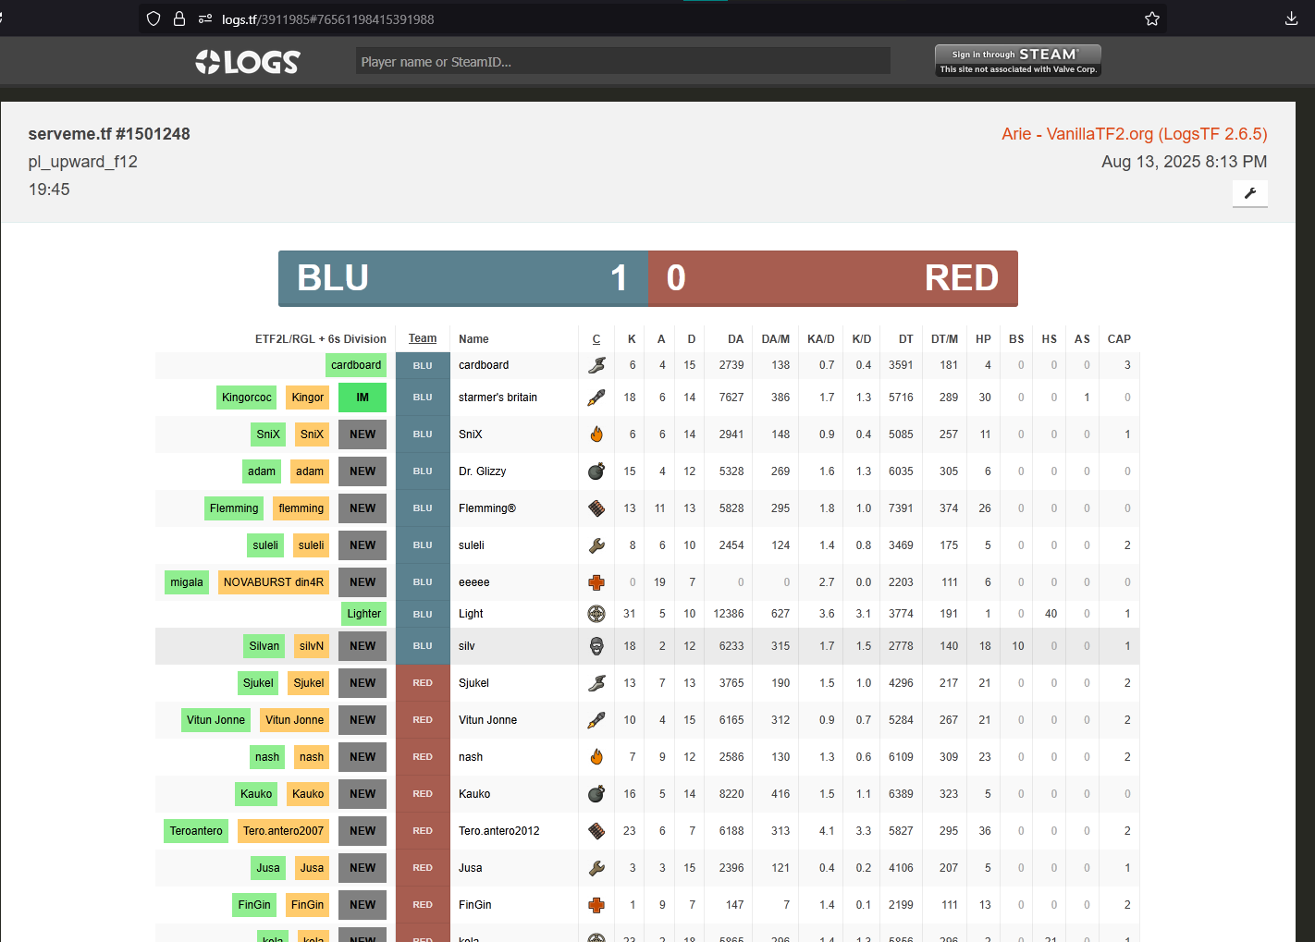
Task: Click the Scout class icon for cardboard
Action: pyautogui.click(x=596, y=365)
